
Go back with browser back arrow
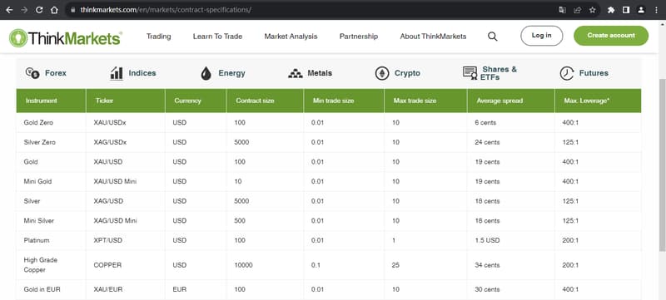[9, 10]
